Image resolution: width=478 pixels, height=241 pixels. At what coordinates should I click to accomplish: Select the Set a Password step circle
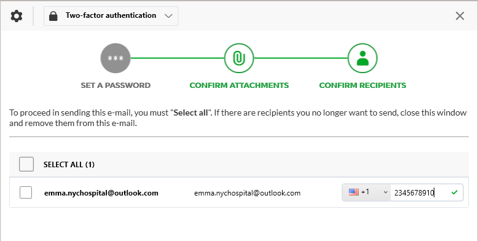tap(116, 58)
